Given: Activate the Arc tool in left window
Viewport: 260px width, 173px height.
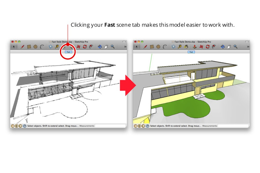Looking at the screenshot, I should coord(42,47).
